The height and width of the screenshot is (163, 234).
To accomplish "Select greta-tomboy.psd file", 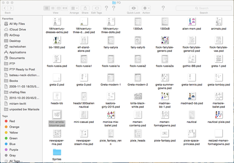I will (x=219, y=80).
